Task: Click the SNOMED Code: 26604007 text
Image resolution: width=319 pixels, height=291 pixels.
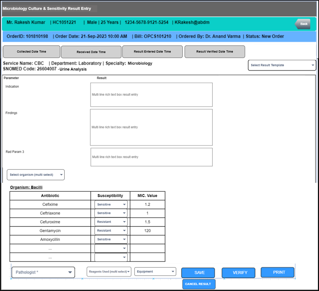Action: (x=30, y=69)
